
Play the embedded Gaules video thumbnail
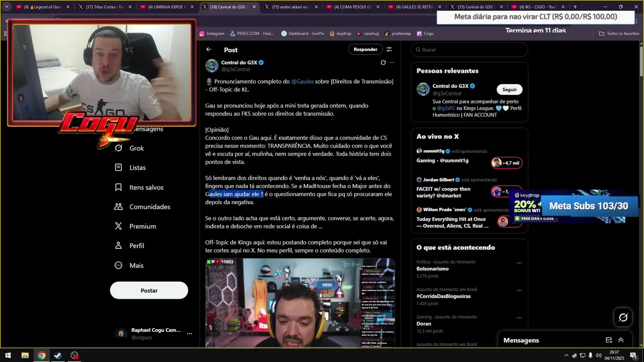[x=300, y=303]
